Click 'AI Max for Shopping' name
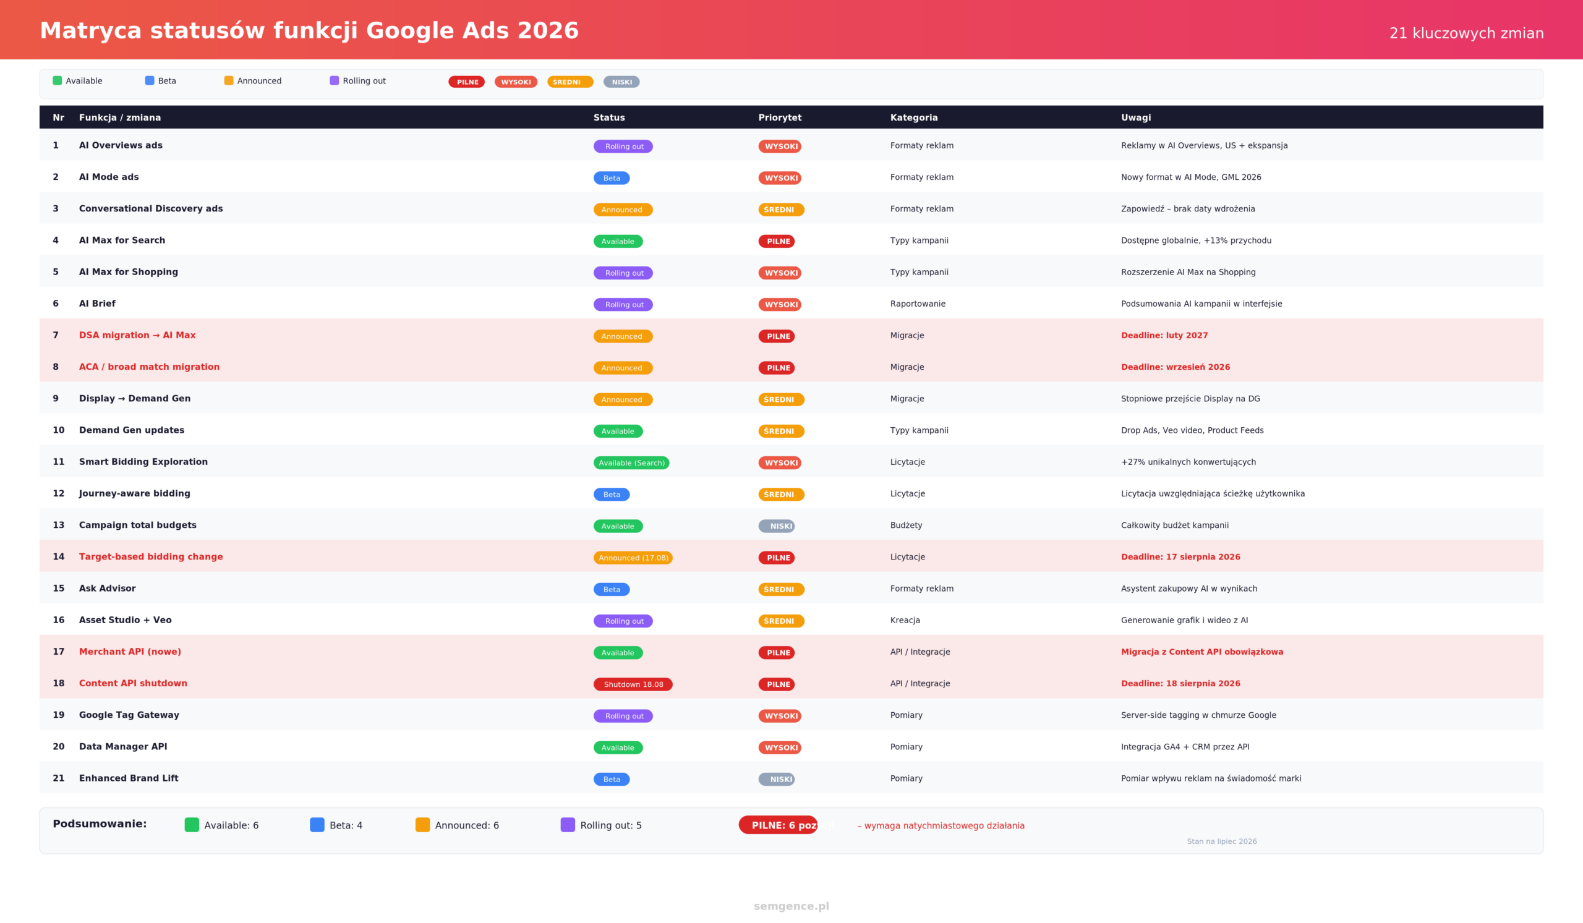The width and height of the screenshot is (1583, 923). point(128,272)
